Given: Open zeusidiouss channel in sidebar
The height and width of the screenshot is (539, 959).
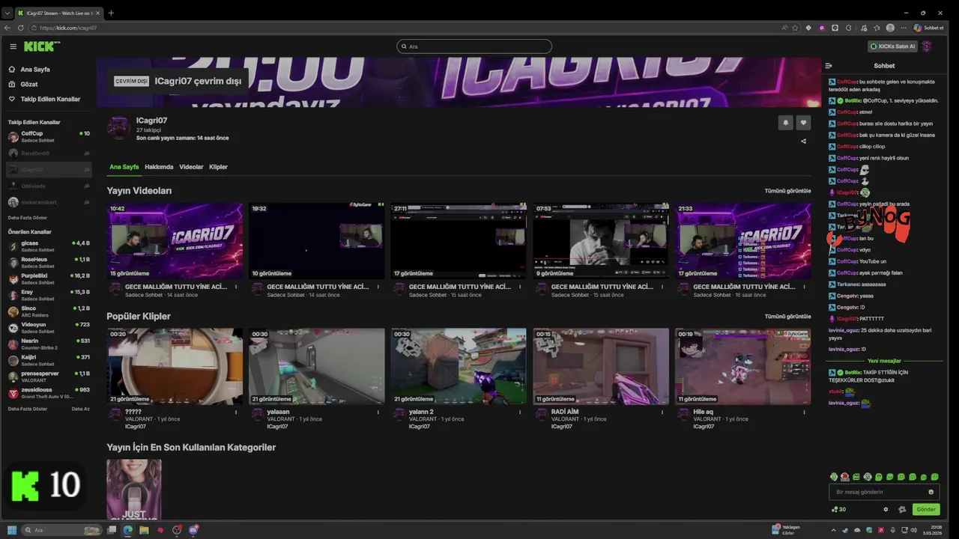Looking at the screenshot, I should pos(49,393).
